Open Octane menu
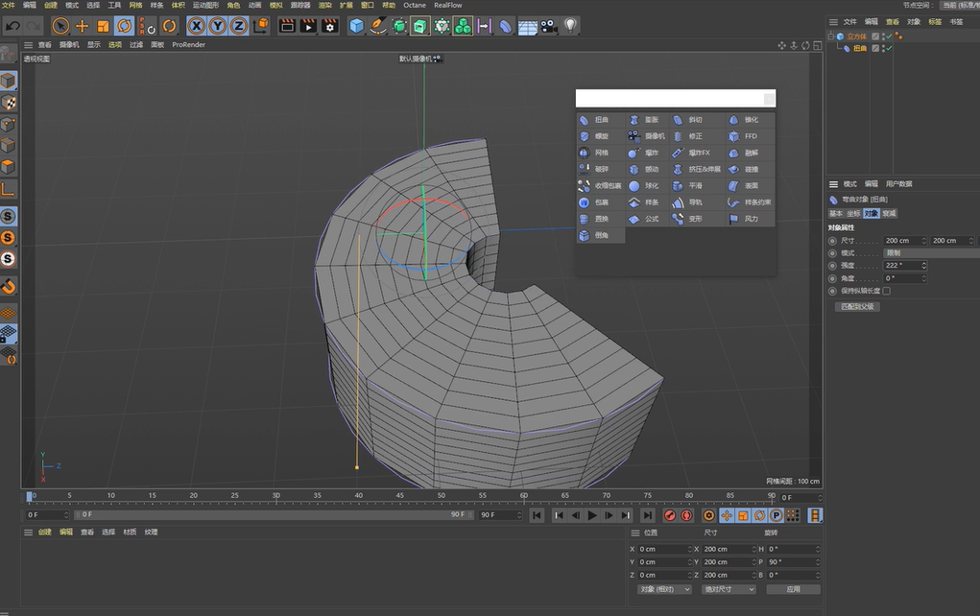 pos(415,5)
